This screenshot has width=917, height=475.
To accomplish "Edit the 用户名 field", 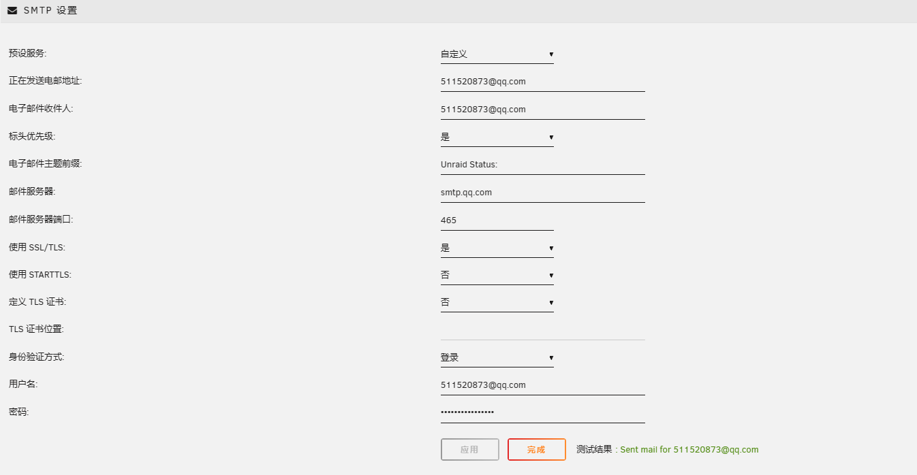I will click(542, 384).
